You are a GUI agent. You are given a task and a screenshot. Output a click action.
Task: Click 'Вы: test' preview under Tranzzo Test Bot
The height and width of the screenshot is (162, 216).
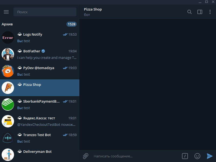(23, 141)
